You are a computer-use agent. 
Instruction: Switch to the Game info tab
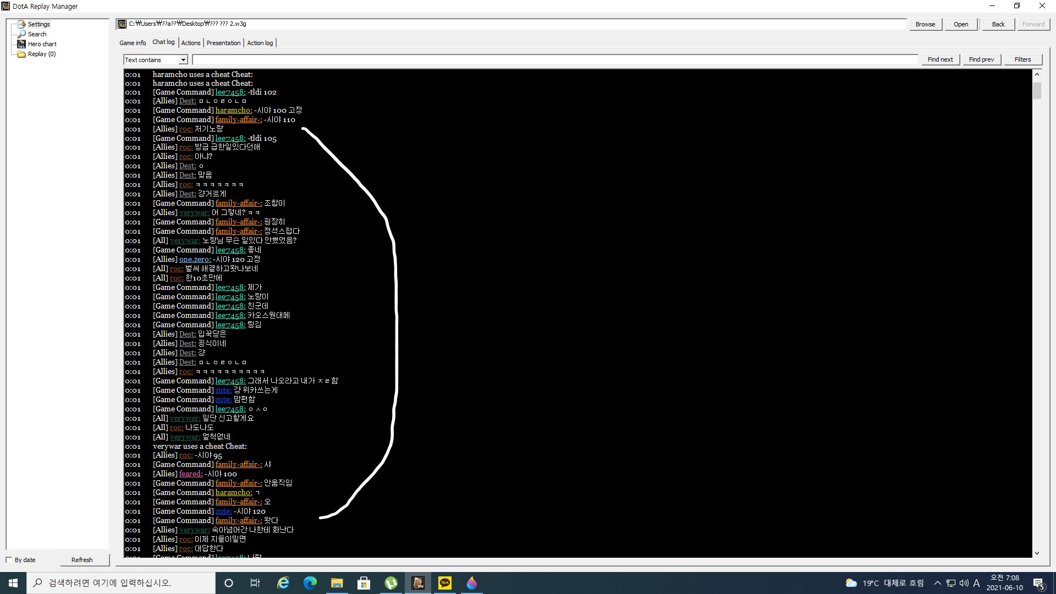(133, 43)
